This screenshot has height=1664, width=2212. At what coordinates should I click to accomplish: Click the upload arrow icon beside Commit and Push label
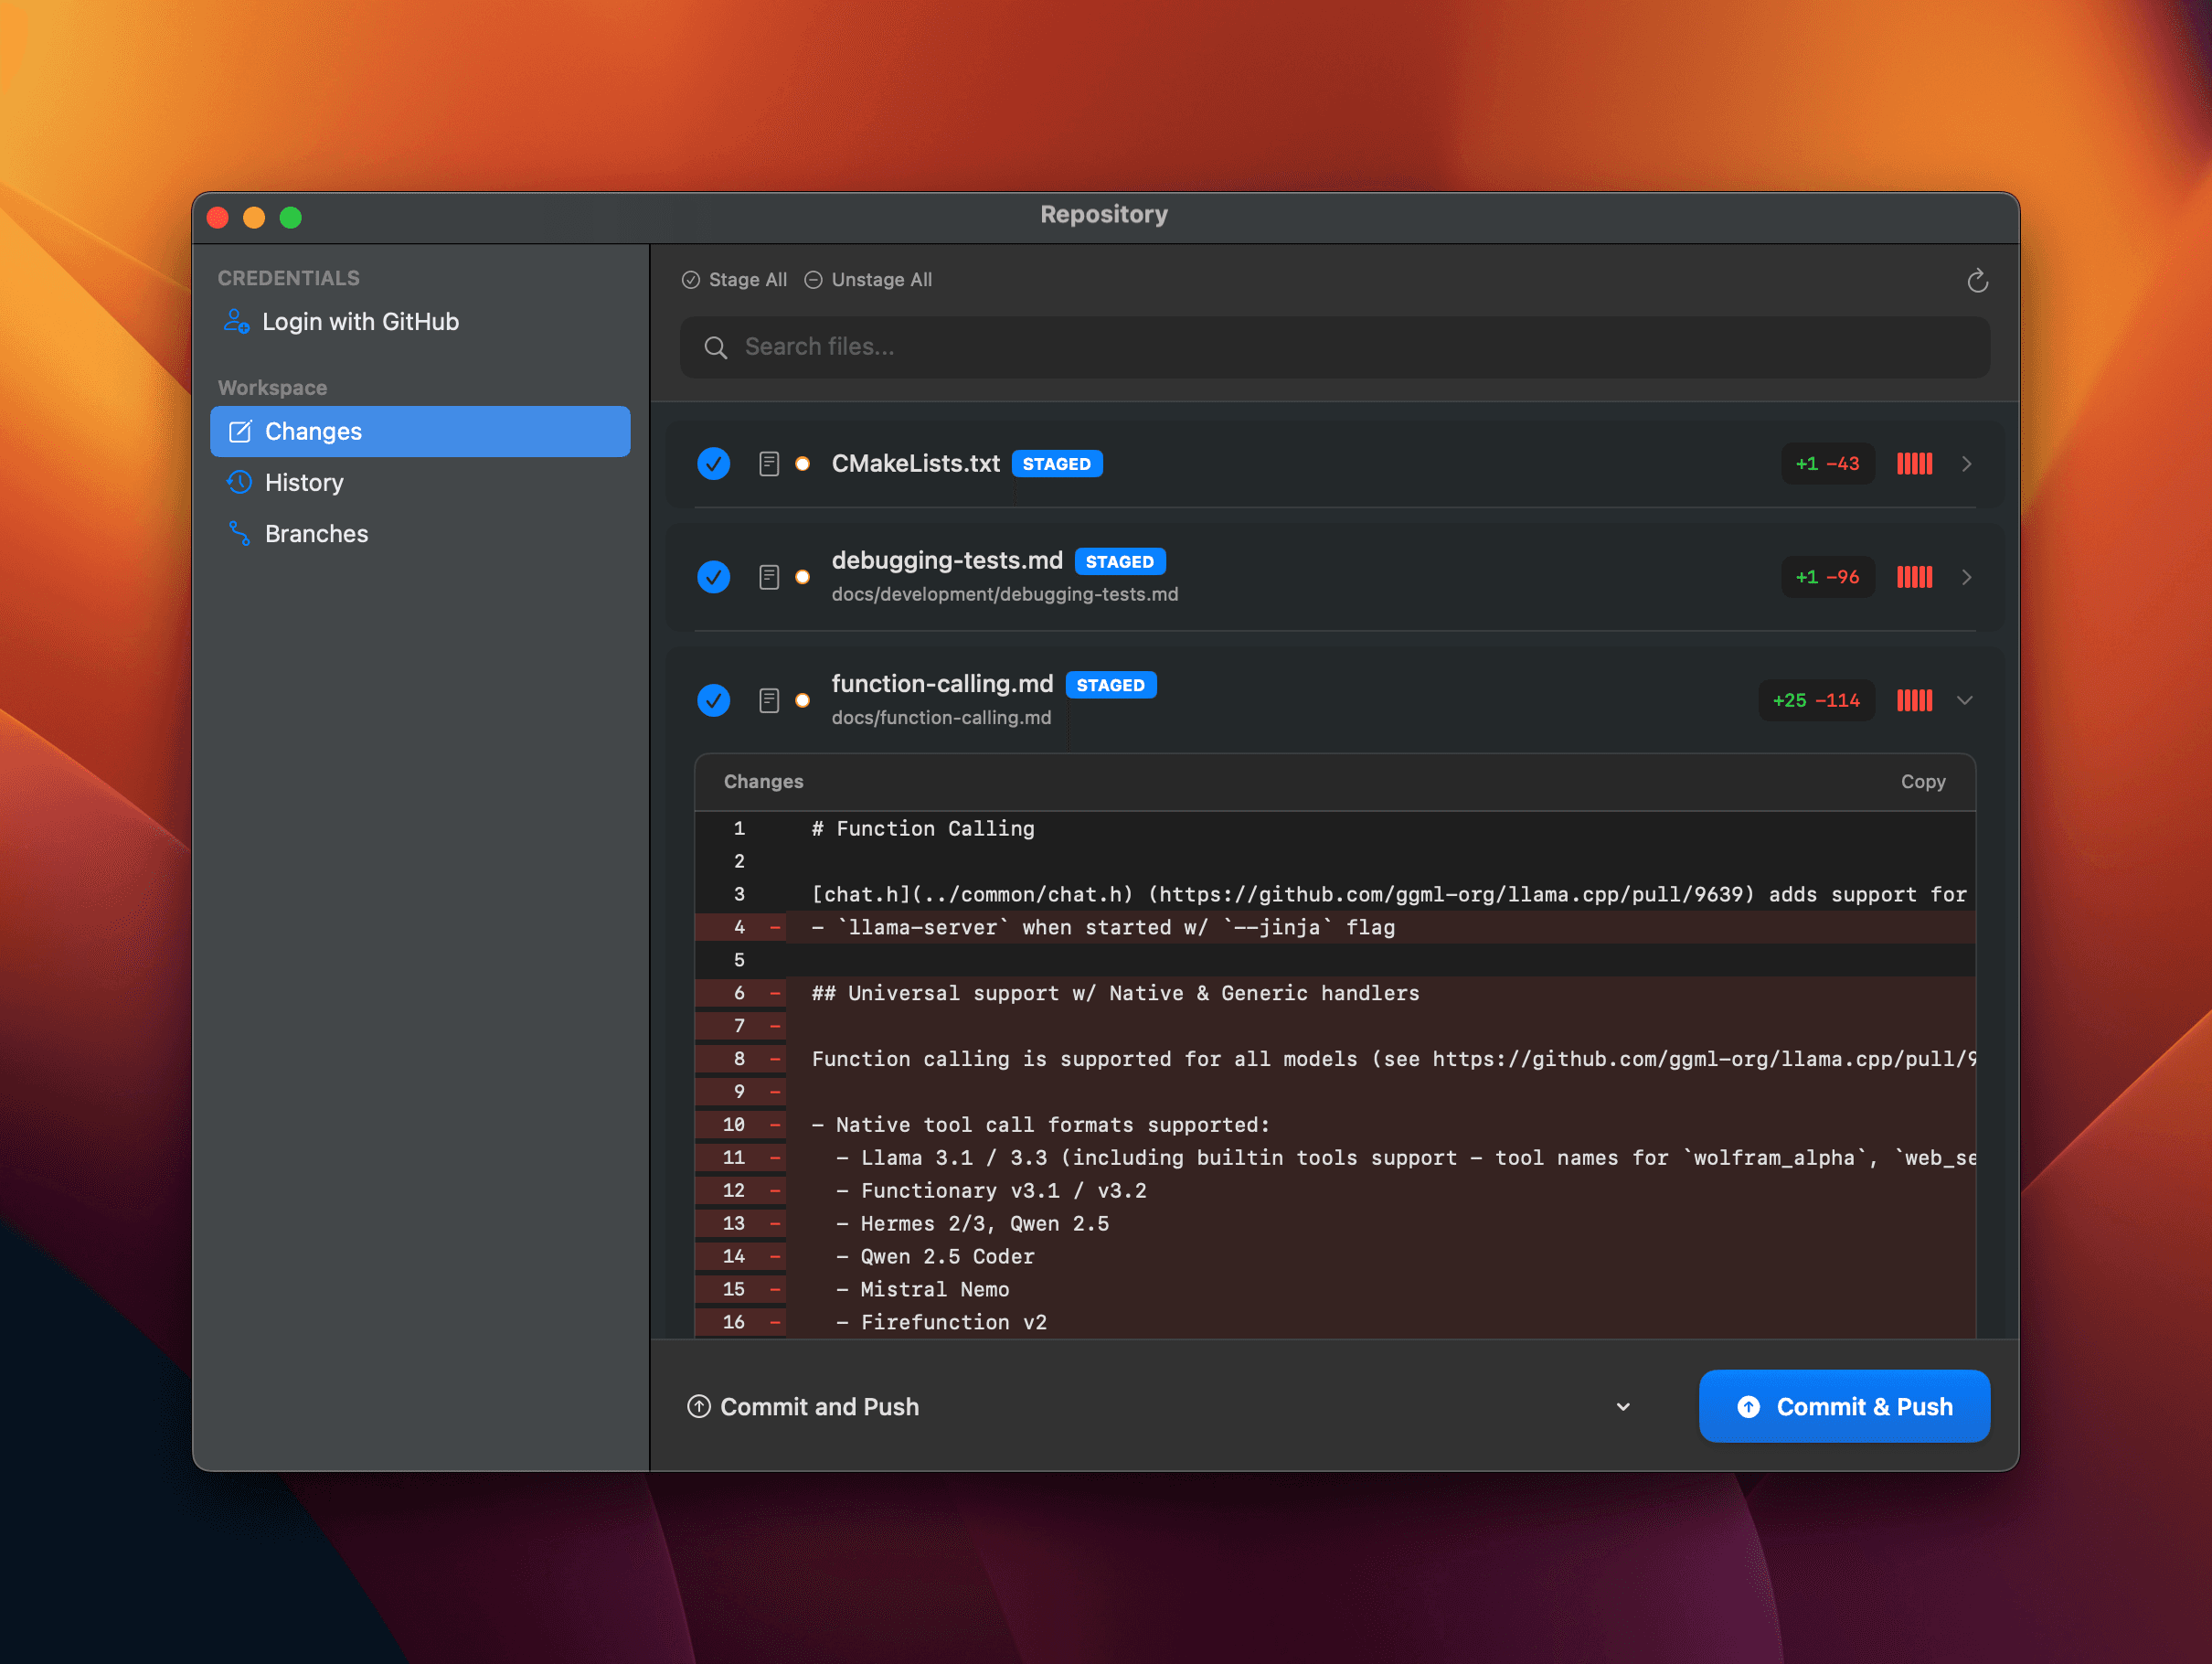[x=699, y=1406]
